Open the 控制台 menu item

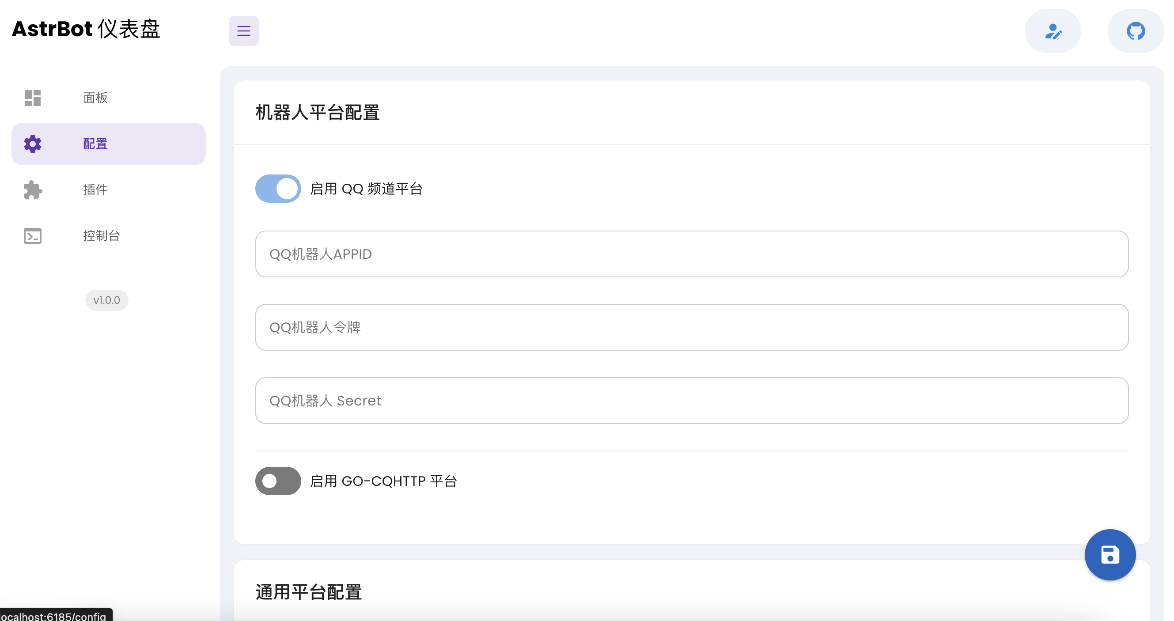109,236
